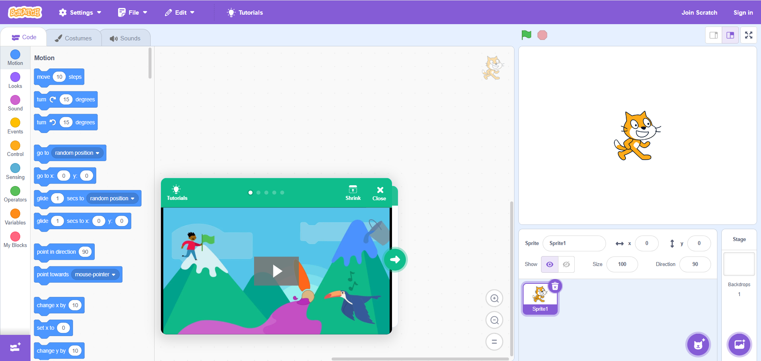Expand the Settings menu
The image size is (761, 361).
(x=80, y=12)
